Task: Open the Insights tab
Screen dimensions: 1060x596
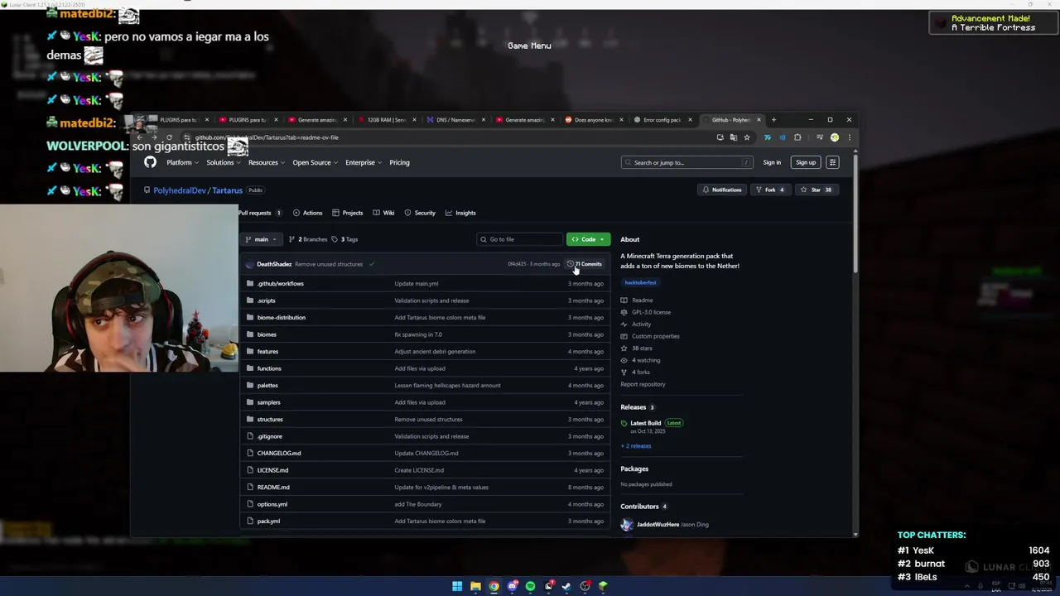Action: coord(460,213)
